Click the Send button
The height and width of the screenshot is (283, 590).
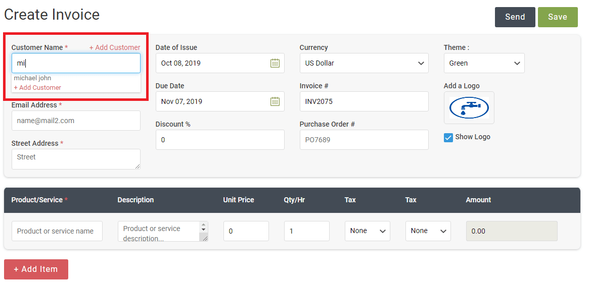coord(515,17)
